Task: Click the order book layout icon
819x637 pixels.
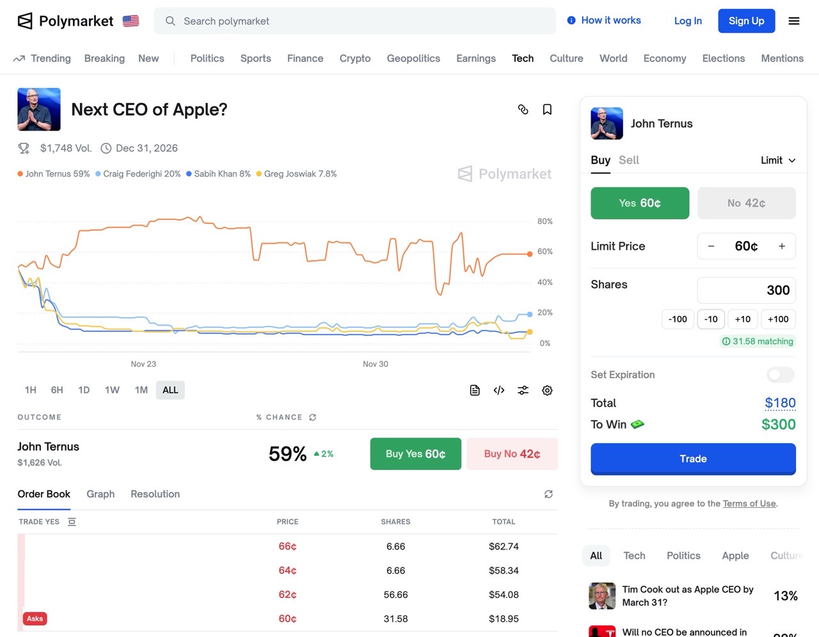Action: coord(72,522)
